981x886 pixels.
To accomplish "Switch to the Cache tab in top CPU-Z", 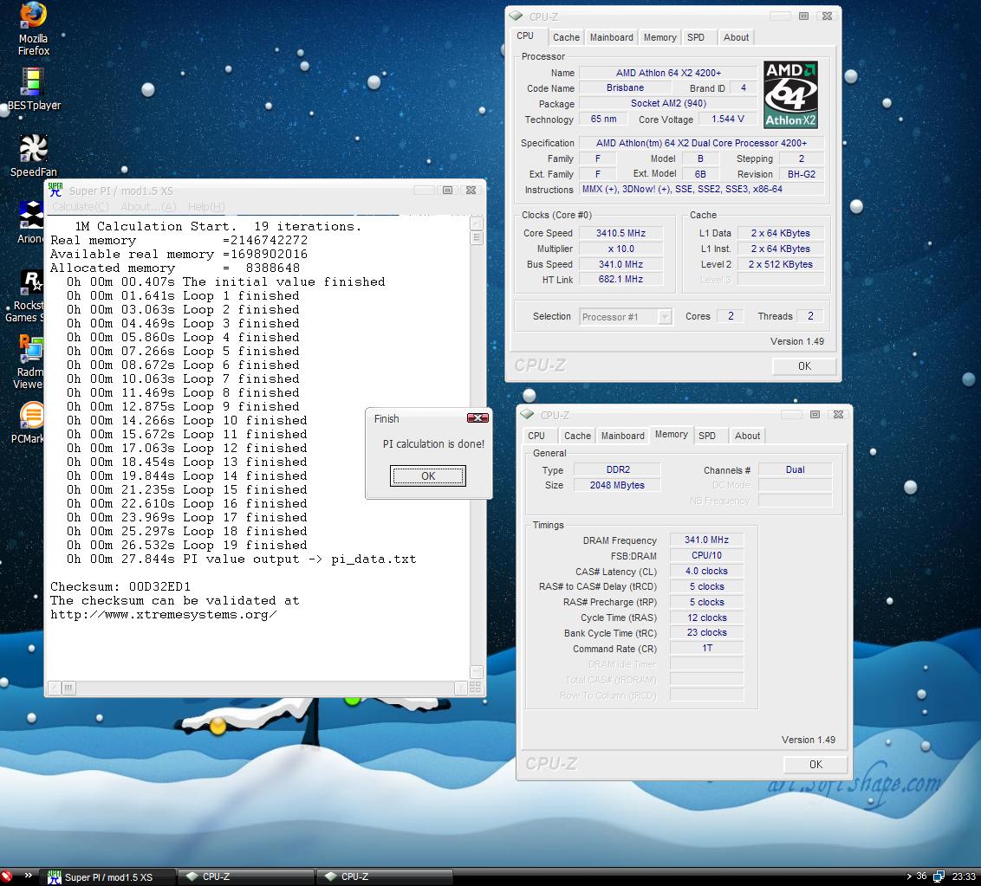I will click(x=566, y=37).
